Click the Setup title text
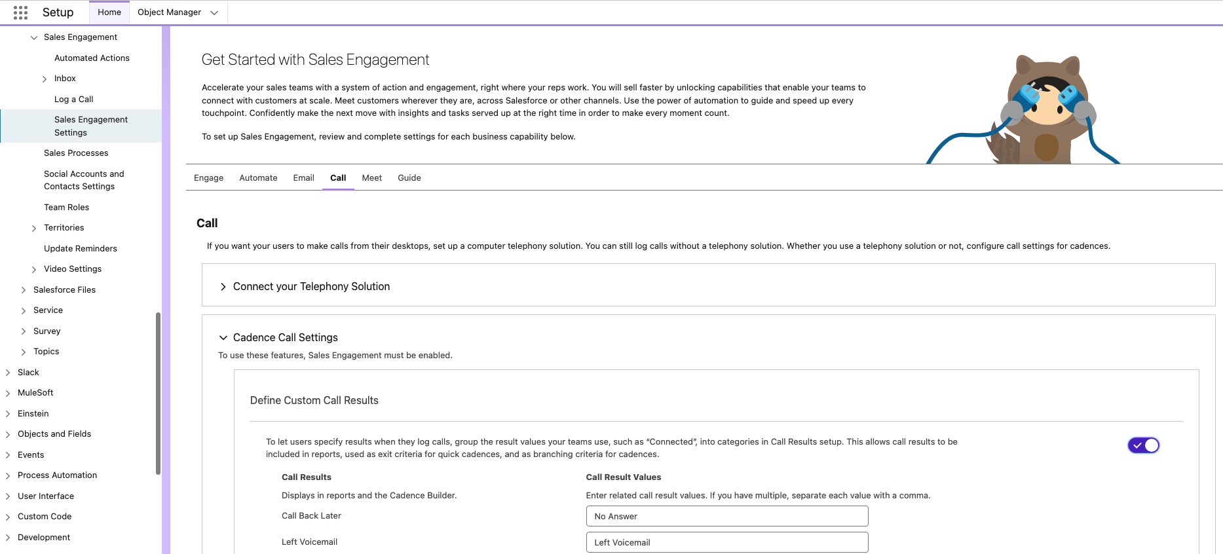This screenshot has width=1223, height=554. 58,12
